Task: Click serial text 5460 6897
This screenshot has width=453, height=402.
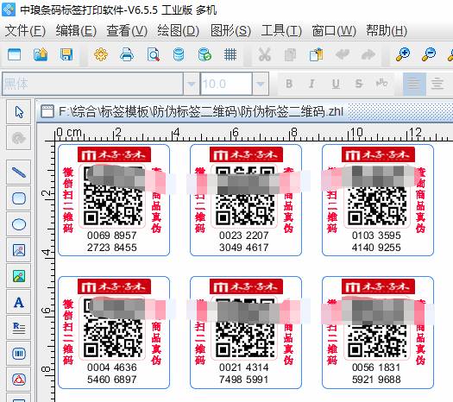Action: click(112, 380)
